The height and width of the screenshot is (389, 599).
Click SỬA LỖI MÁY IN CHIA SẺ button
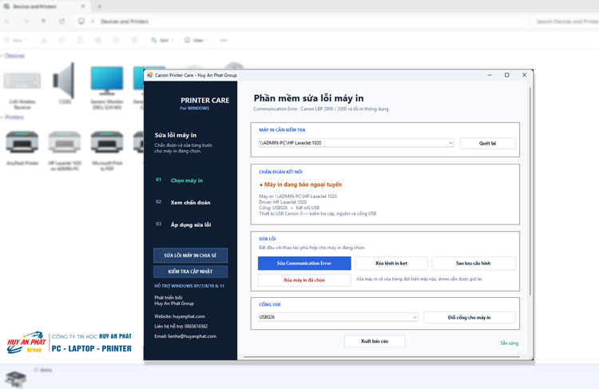point(190,256)
